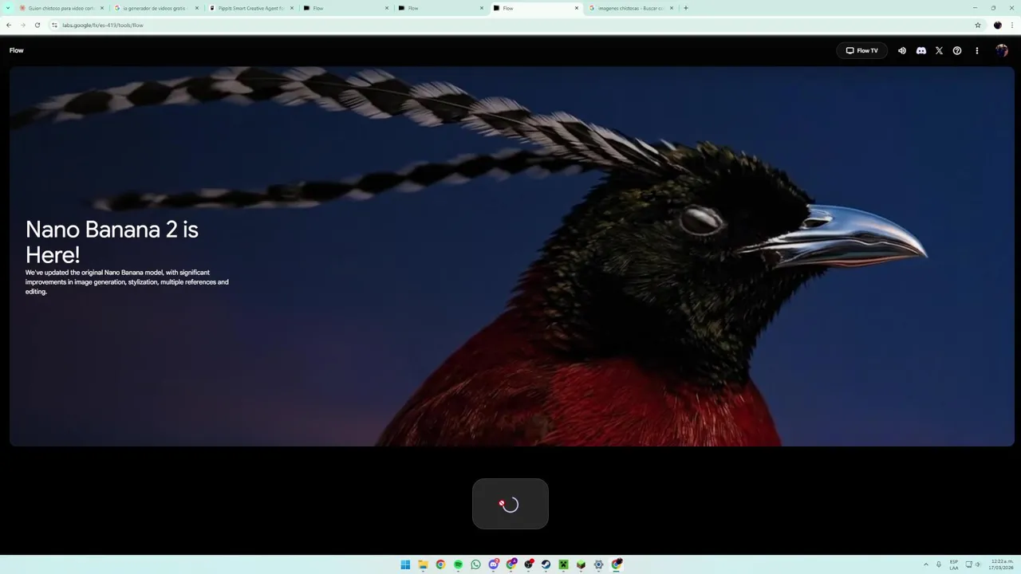This screenshot has width=1021, height=574.
Task: Go forward with the browser forward arrow
Action: click(23, 25)
